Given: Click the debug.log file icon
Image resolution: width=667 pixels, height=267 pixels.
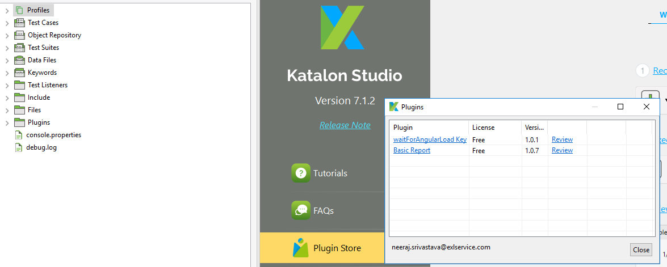Looking at the screenshot, I should [18, 147].
